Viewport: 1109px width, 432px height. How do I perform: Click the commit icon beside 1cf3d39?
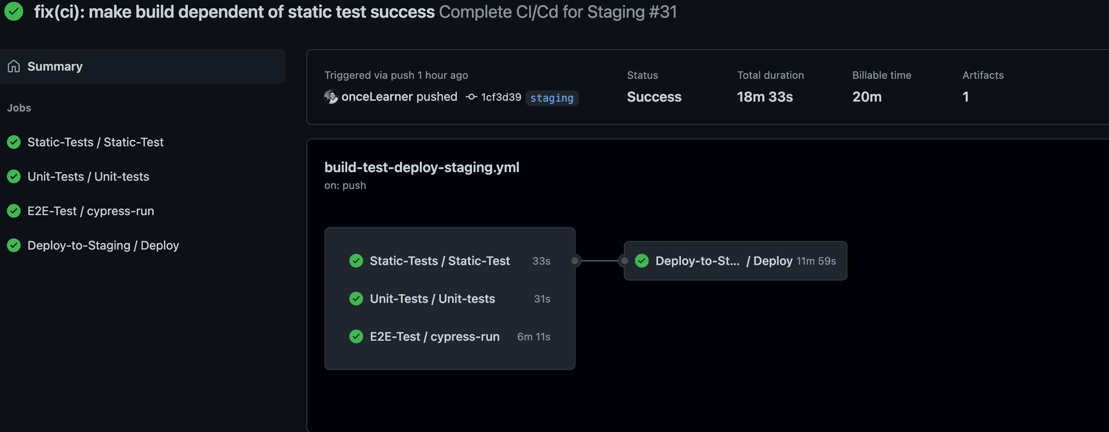coord(471,97)
